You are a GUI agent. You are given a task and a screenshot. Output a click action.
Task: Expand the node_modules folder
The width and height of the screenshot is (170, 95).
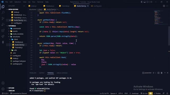coord(18,34)
